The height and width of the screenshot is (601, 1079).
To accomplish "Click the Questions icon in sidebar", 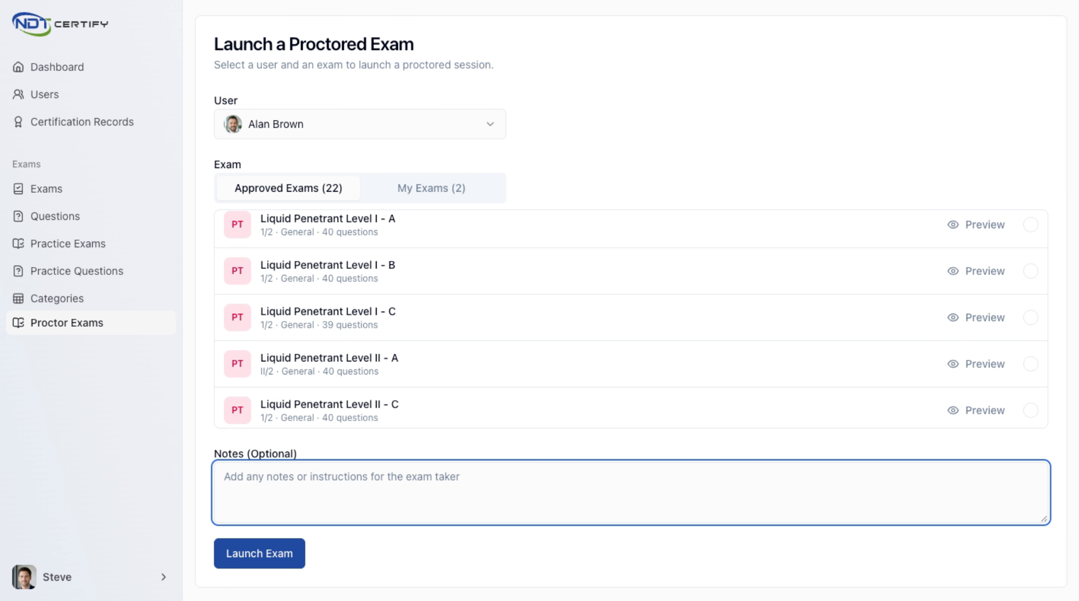I will point(19,216).
